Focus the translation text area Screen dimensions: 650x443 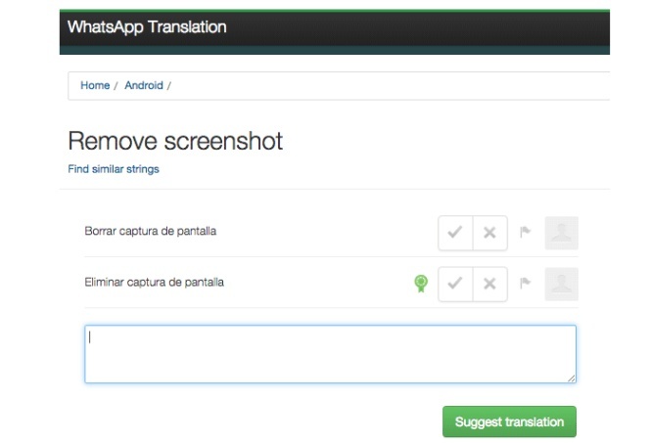coord(330,354)
